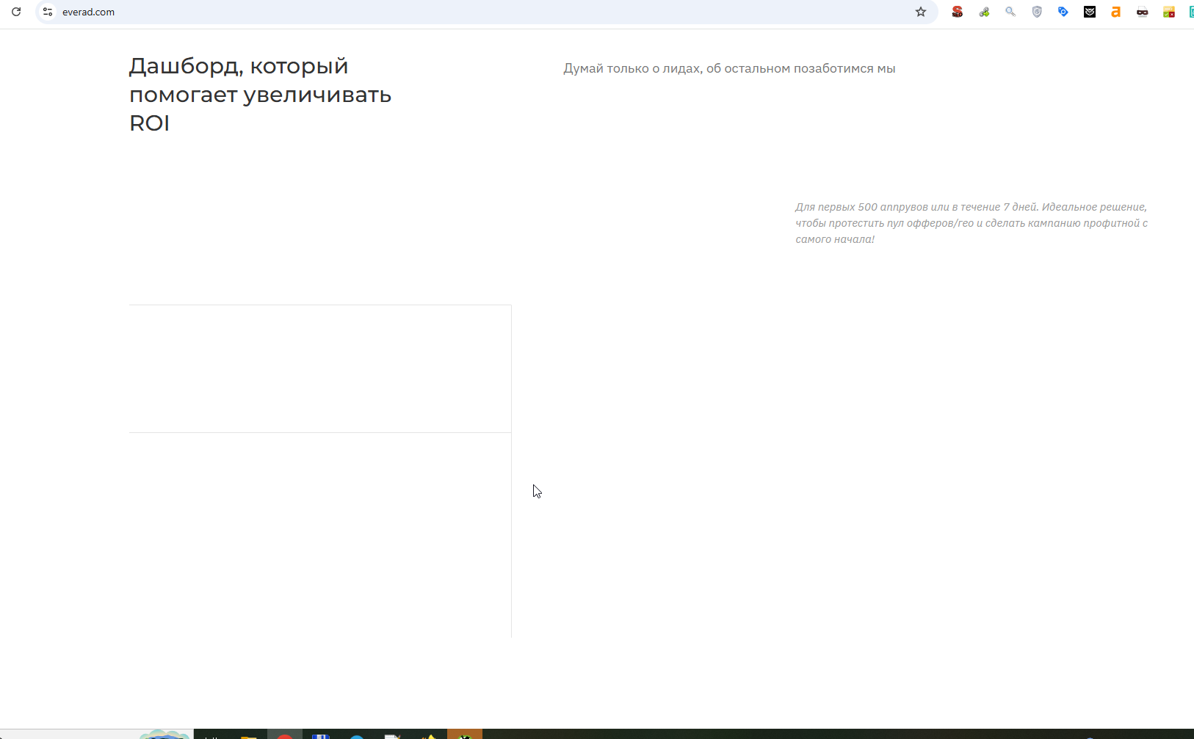Click the heading 'Дашборд, который помогает увеличивать ROI'

click(x=261, y=95)
